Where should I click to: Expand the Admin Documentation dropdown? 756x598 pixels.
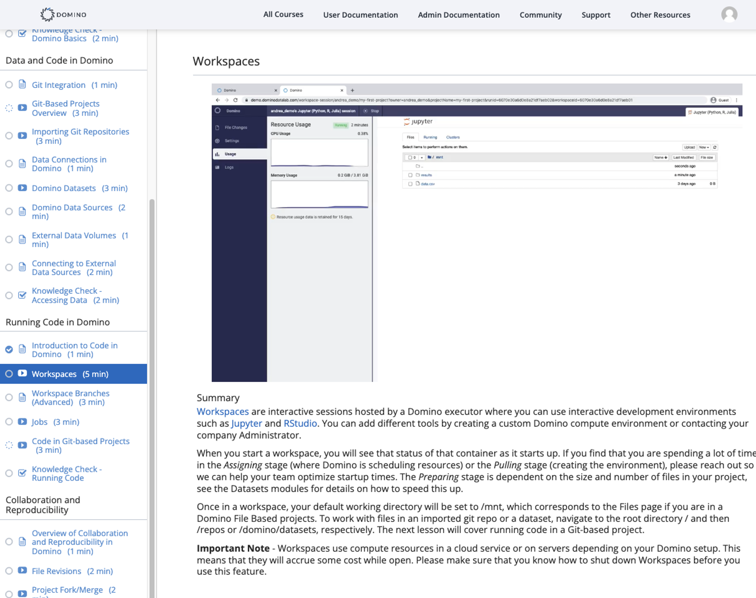click(x=458, y=15)
